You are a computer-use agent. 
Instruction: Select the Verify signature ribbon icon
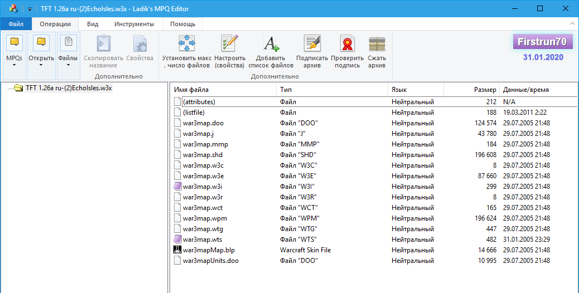348,43
